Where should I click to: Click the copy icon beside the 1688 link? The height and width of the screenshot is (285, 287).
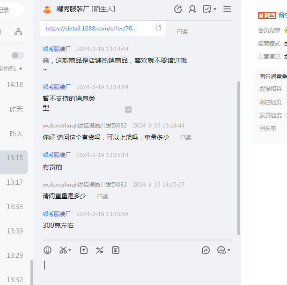159,28
